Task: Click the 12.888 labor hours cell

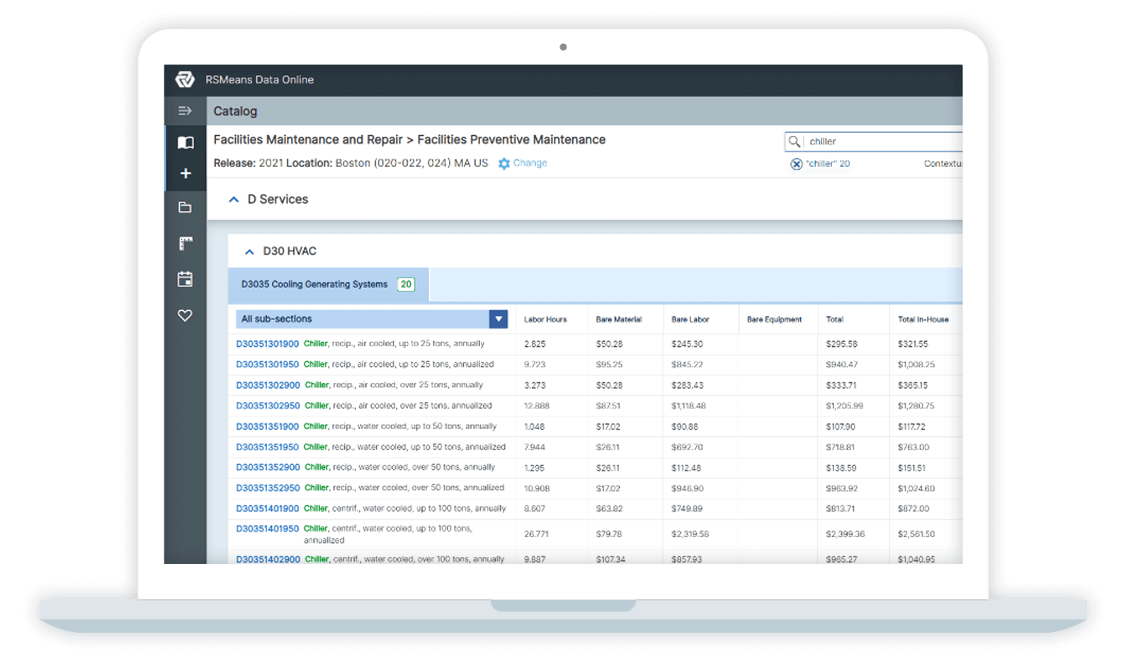Action: point(536,406)
